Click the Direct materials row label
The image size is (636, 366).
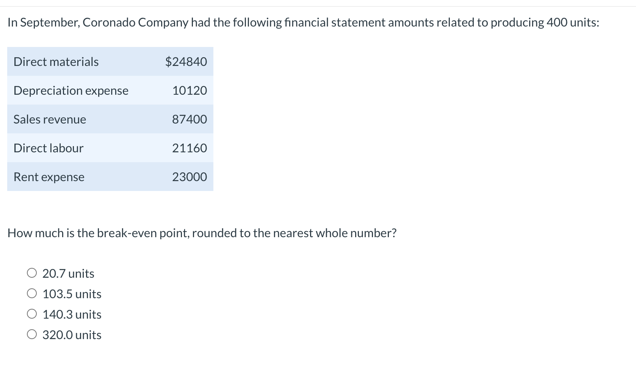click(x=56, y=61)
